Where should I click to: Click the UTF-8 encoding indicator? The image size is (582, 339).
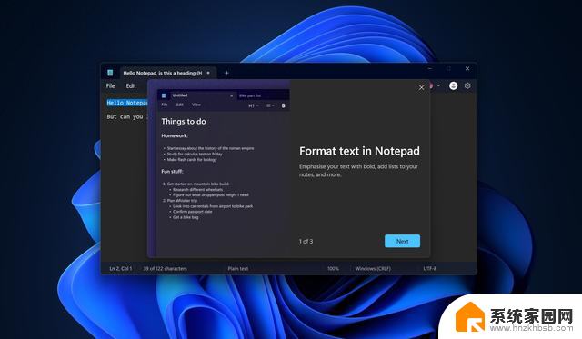pos(430,268)
